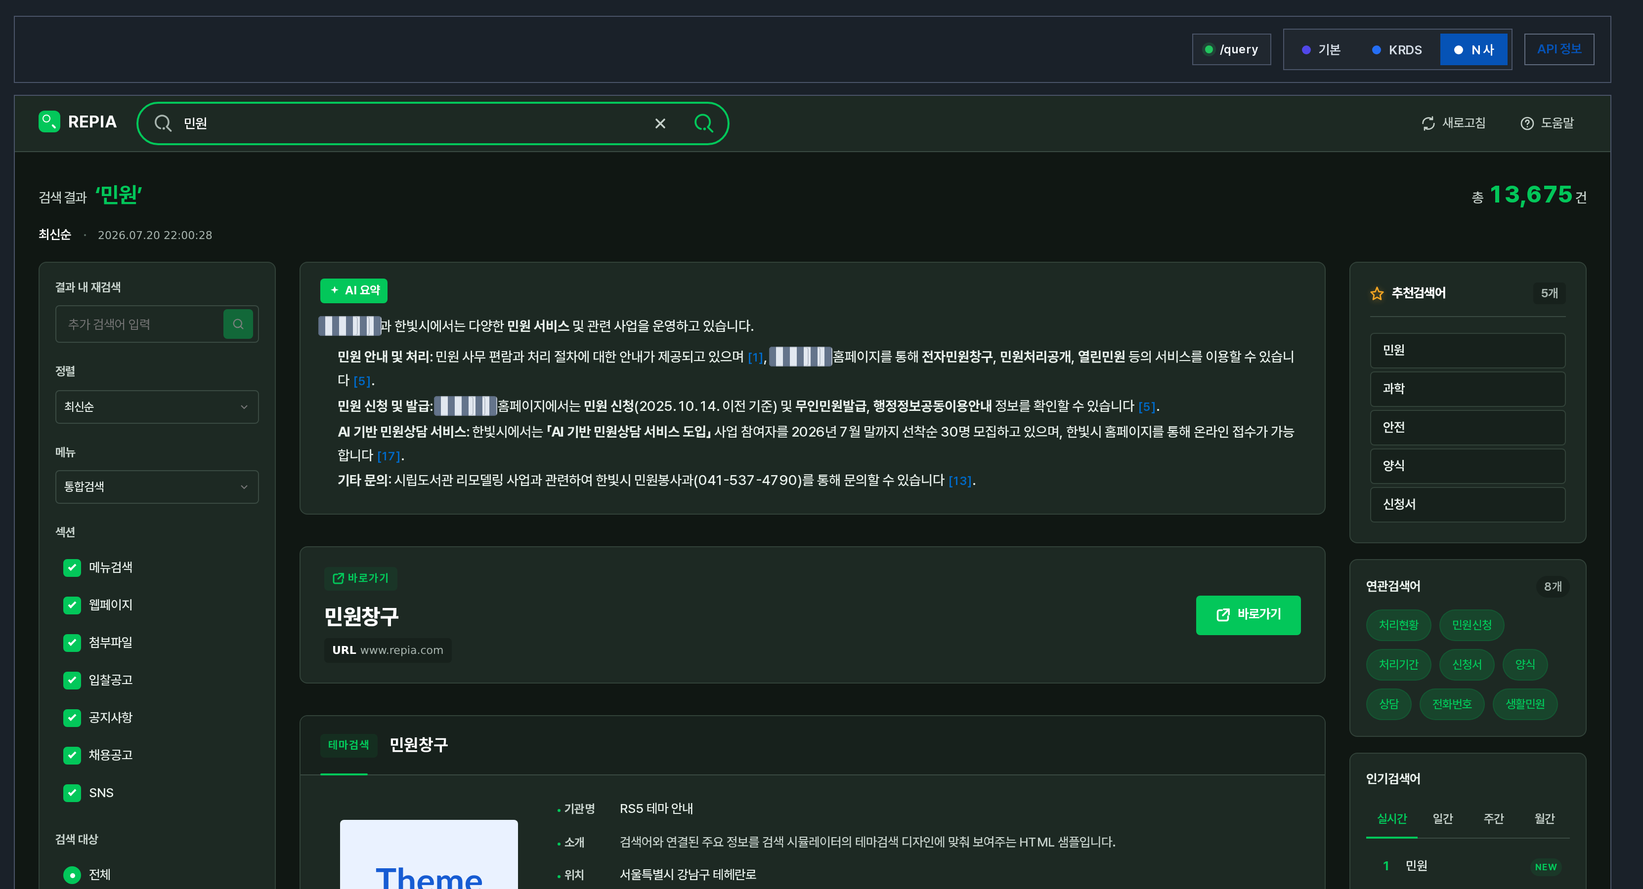The width and height of the screenshot is (1643, 889).
Task: Click the URL www.repia.com label
Action: coord(387,650)
